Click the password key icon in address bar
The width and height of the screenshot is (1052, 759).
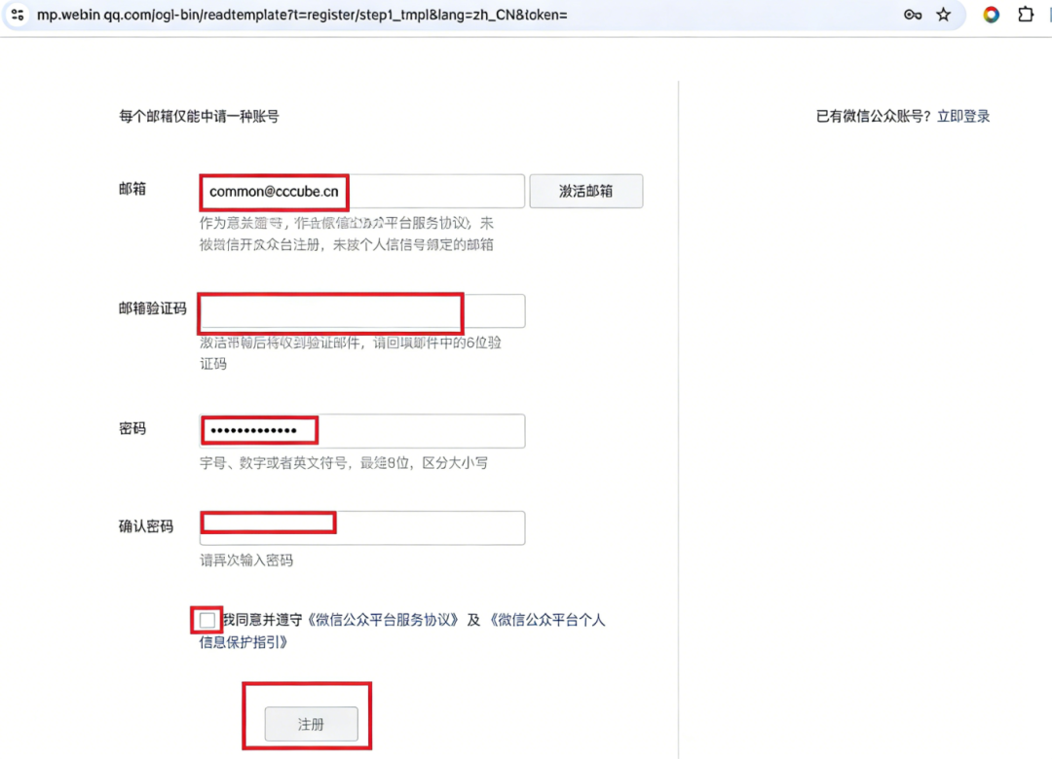(913, 15)
